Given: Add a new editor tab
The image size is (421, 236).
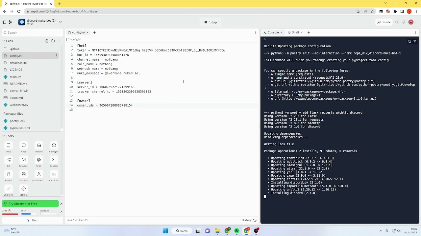Looking at the screenshot, I should (x=94, y=32).
